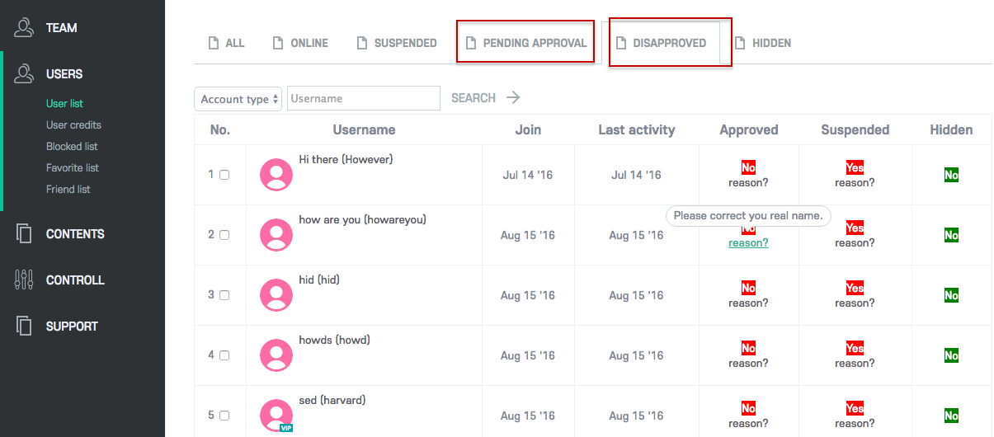Select the row 3 checkbox
The width and height of the screenshot is (994, 437).
(224, 295)
